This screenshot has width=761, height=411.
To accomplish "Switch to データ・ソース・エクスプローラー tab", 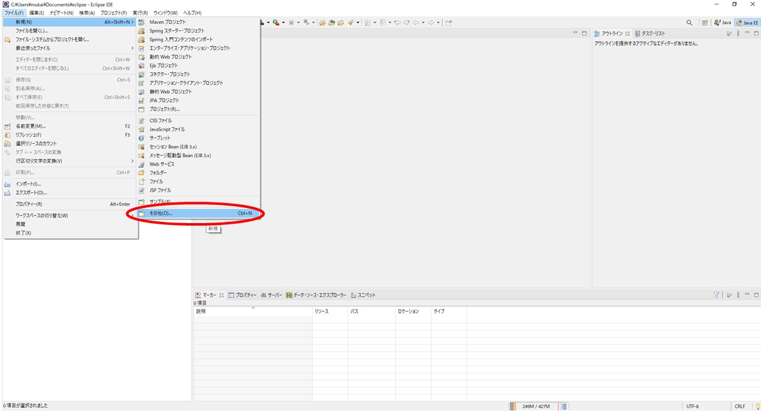I will pyautogui.click(x=316, y=295).
